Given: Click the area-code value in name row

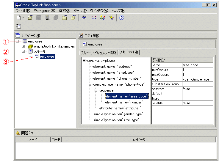Looking at the screenshot, I should tap(197, 65).
